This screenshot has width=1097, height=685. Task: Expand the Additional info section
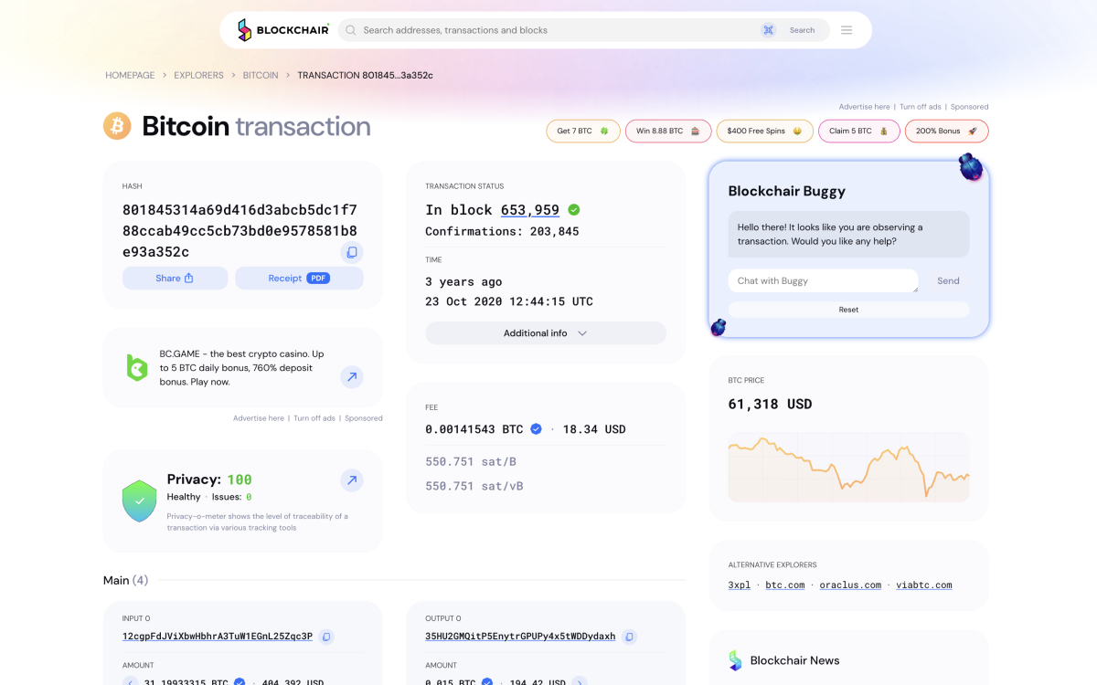point(545,332)
